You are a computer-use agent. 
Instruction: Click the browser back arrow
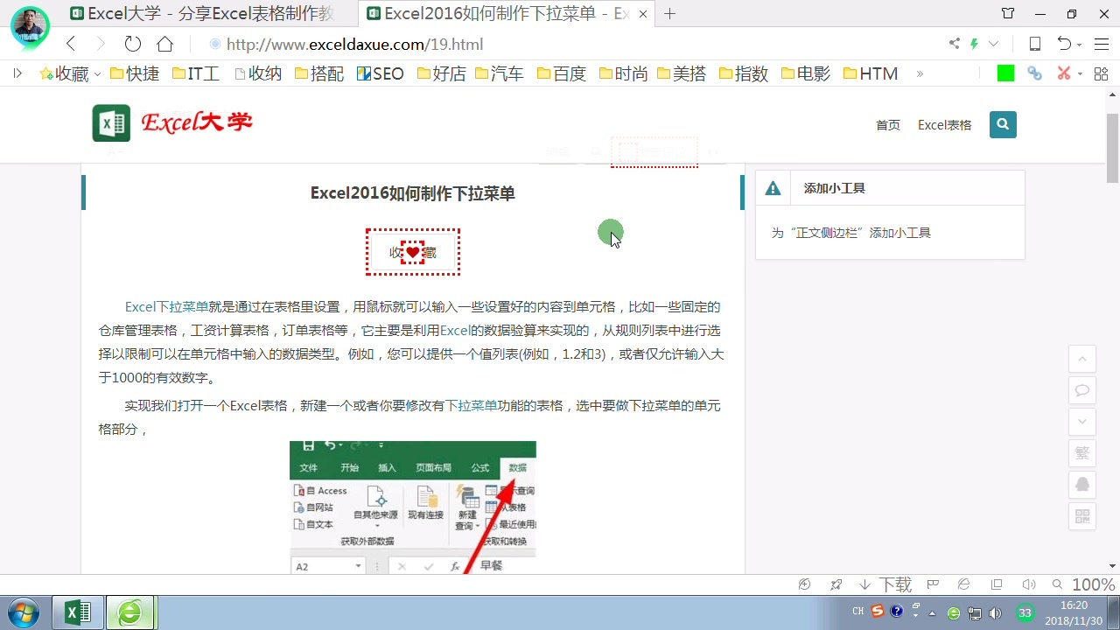[x=71, y=44]
